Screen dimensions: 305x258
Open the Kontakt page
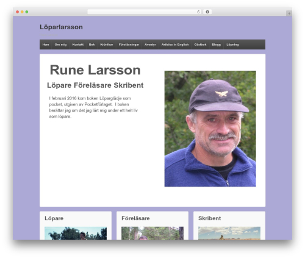(x=78, y=45)
